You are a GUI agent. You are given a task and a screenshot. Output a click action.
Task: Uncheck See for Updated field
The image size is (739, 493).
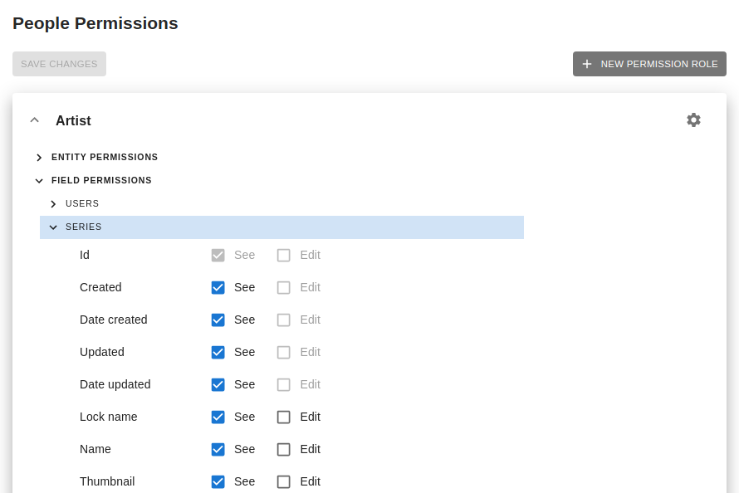pyautogui.click(x=218, y=352)
